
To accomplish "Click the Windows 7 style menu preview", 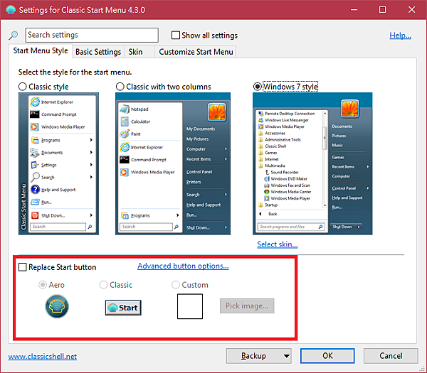I will coord(312,163).
